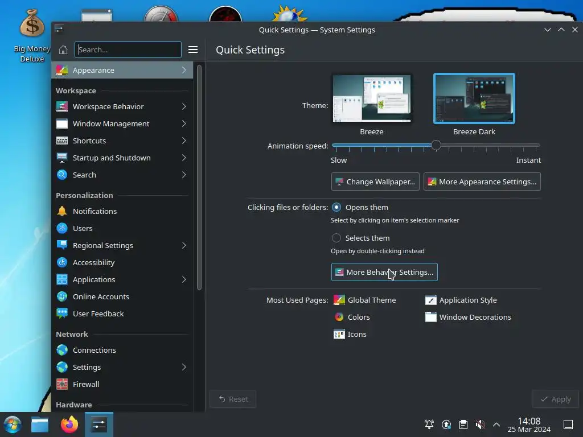Click the Window Management icon
Image resolution: width=583 pixels, height=437 pixels.
pyautogui.click(x=61, y=123)
